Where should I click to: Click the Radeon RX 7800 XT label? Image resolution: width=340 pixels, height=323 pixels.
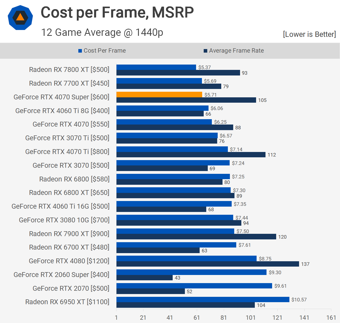click(x=69, y=70)
